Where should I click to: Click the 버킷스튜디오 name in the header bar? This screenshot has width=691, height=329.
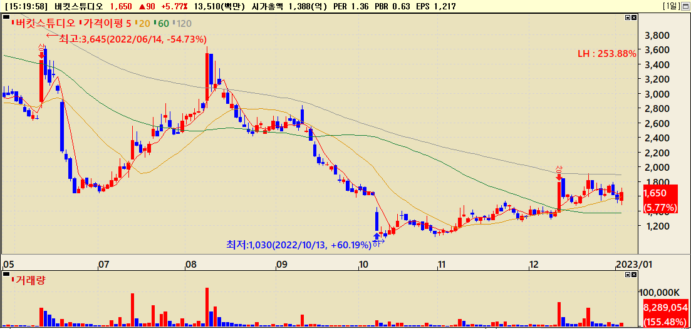click(80, 6)
